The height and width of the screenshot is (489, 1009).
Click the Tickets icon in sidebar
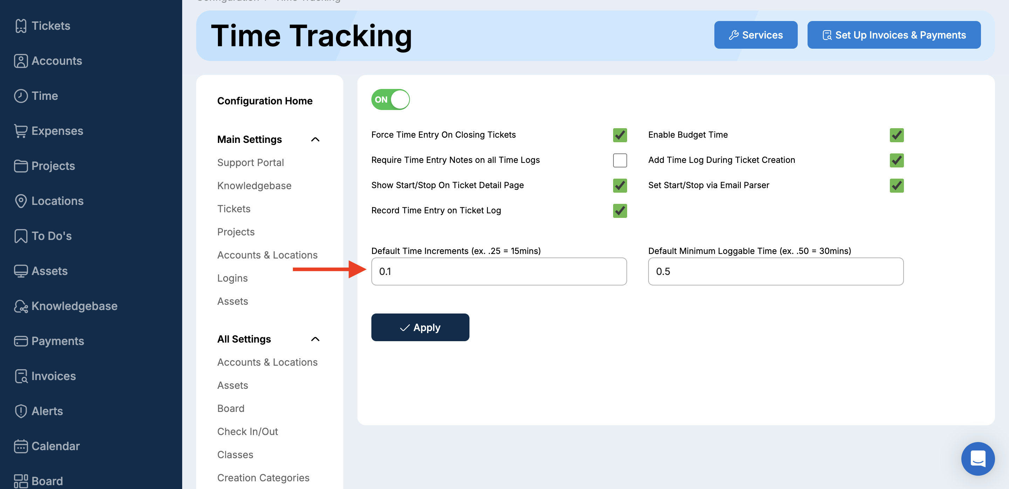coord(20,26)
